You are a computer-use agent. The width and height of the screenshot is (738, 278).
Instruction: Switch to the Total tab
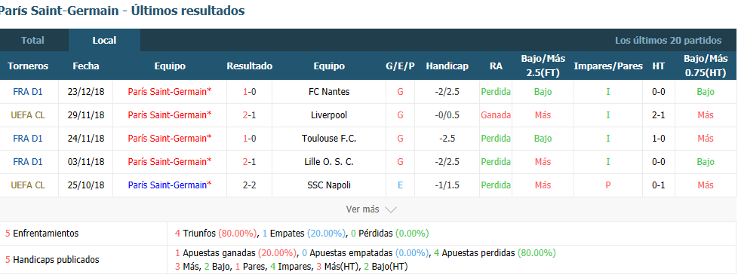point(32,41)
